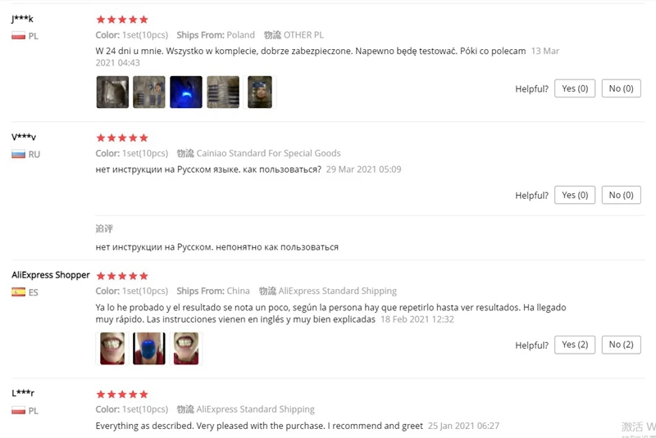Click the Spain flag next to AliExpress Shopper
The height and width of the screenshot is (438, 656).
pos(18,292)
